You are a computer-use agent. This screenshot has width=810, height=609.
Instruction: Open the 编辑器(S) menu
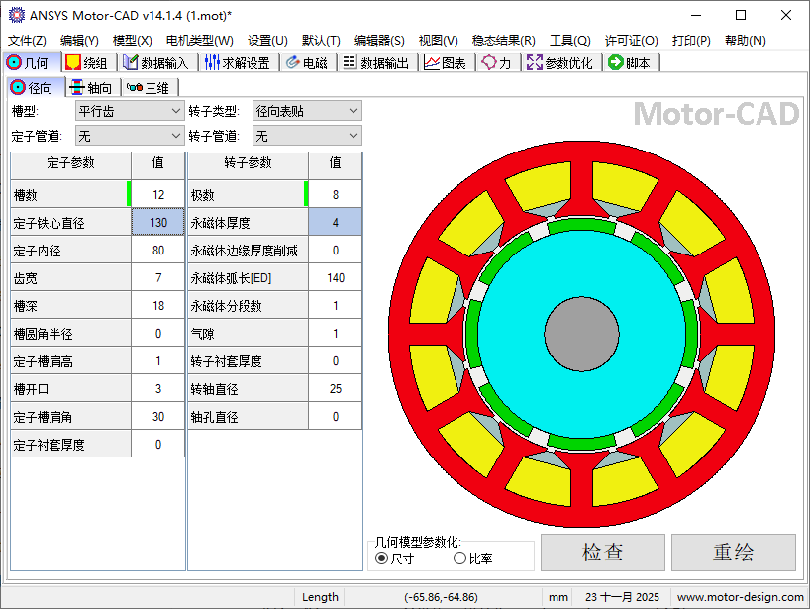click(x=379, y=41)
